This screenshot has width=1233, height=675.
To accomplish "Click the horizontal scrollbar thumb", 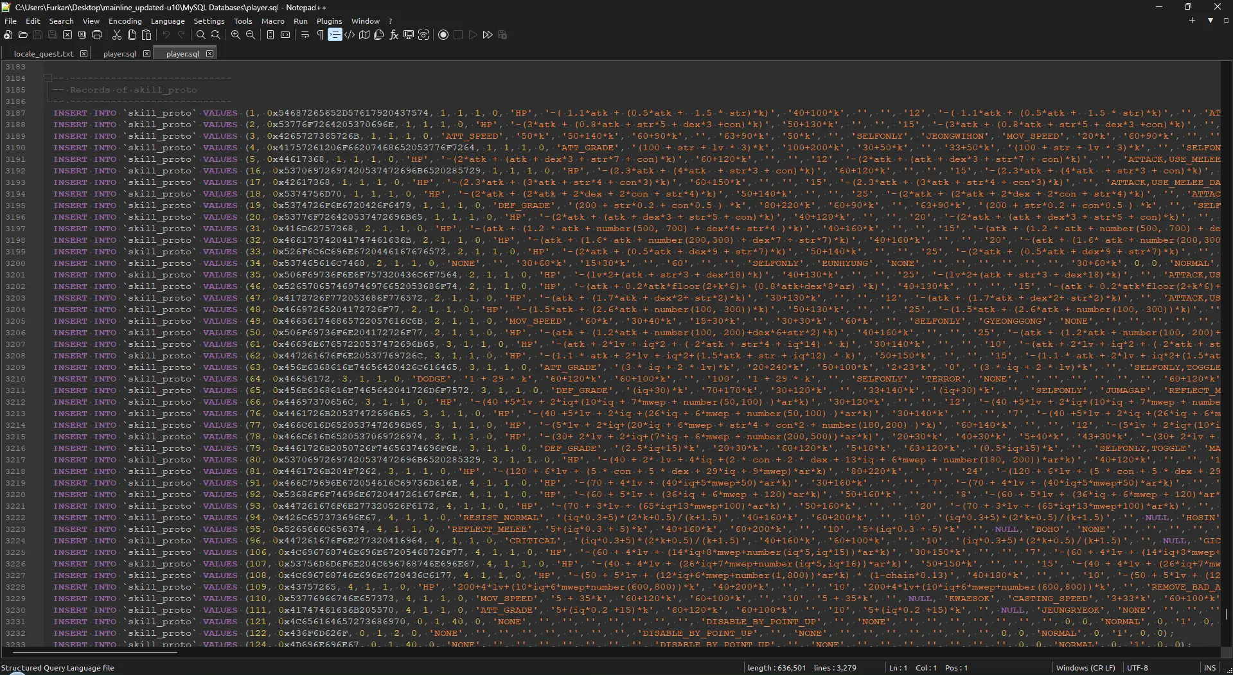I will (90, 653).
